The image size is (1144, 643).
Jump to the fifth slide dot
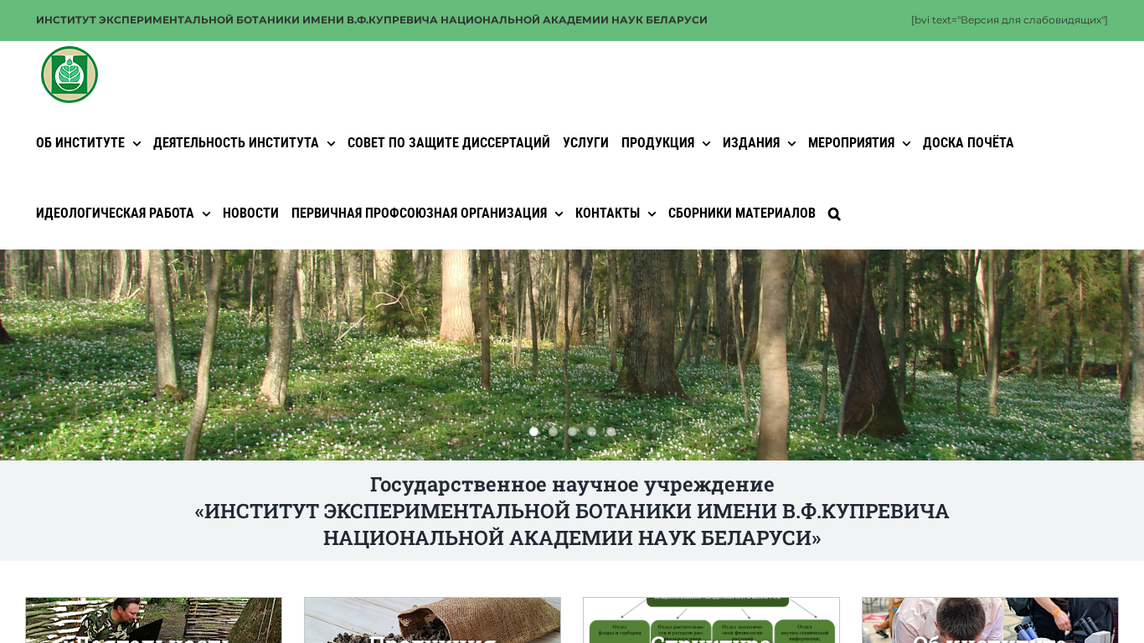611,432
